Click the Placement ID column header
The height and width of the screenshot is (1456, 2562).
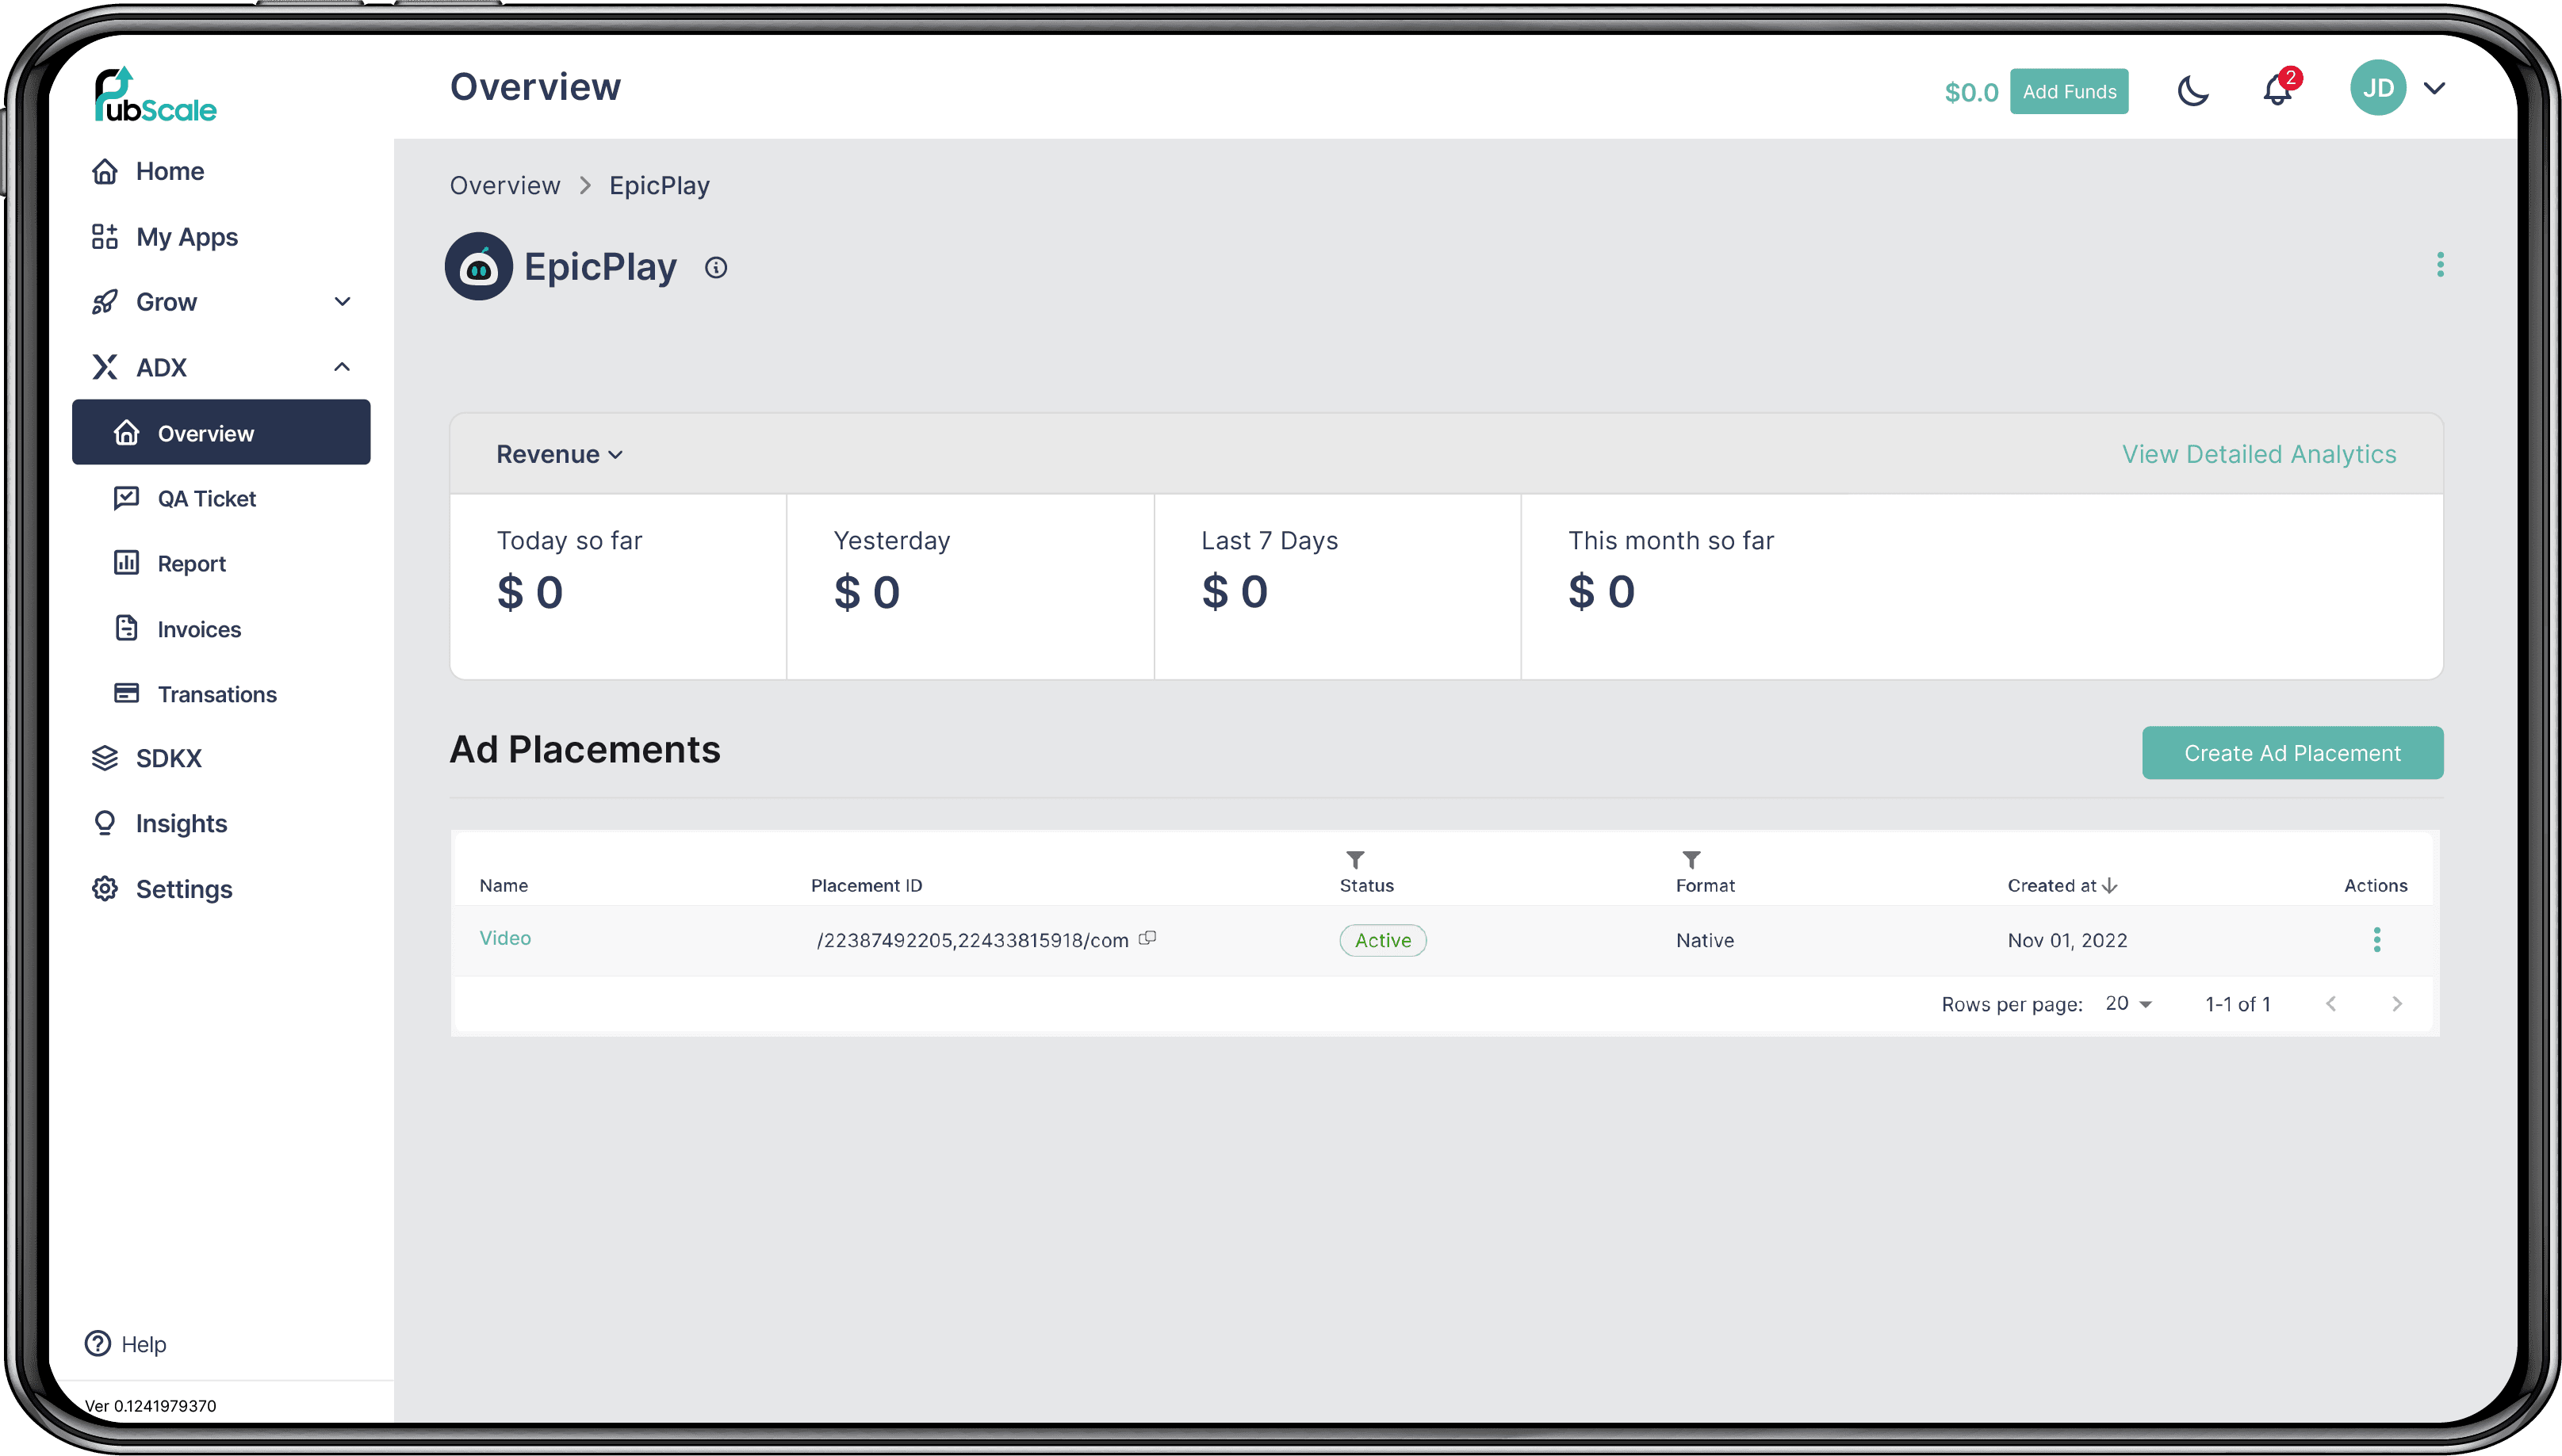(x=867, y=886)
